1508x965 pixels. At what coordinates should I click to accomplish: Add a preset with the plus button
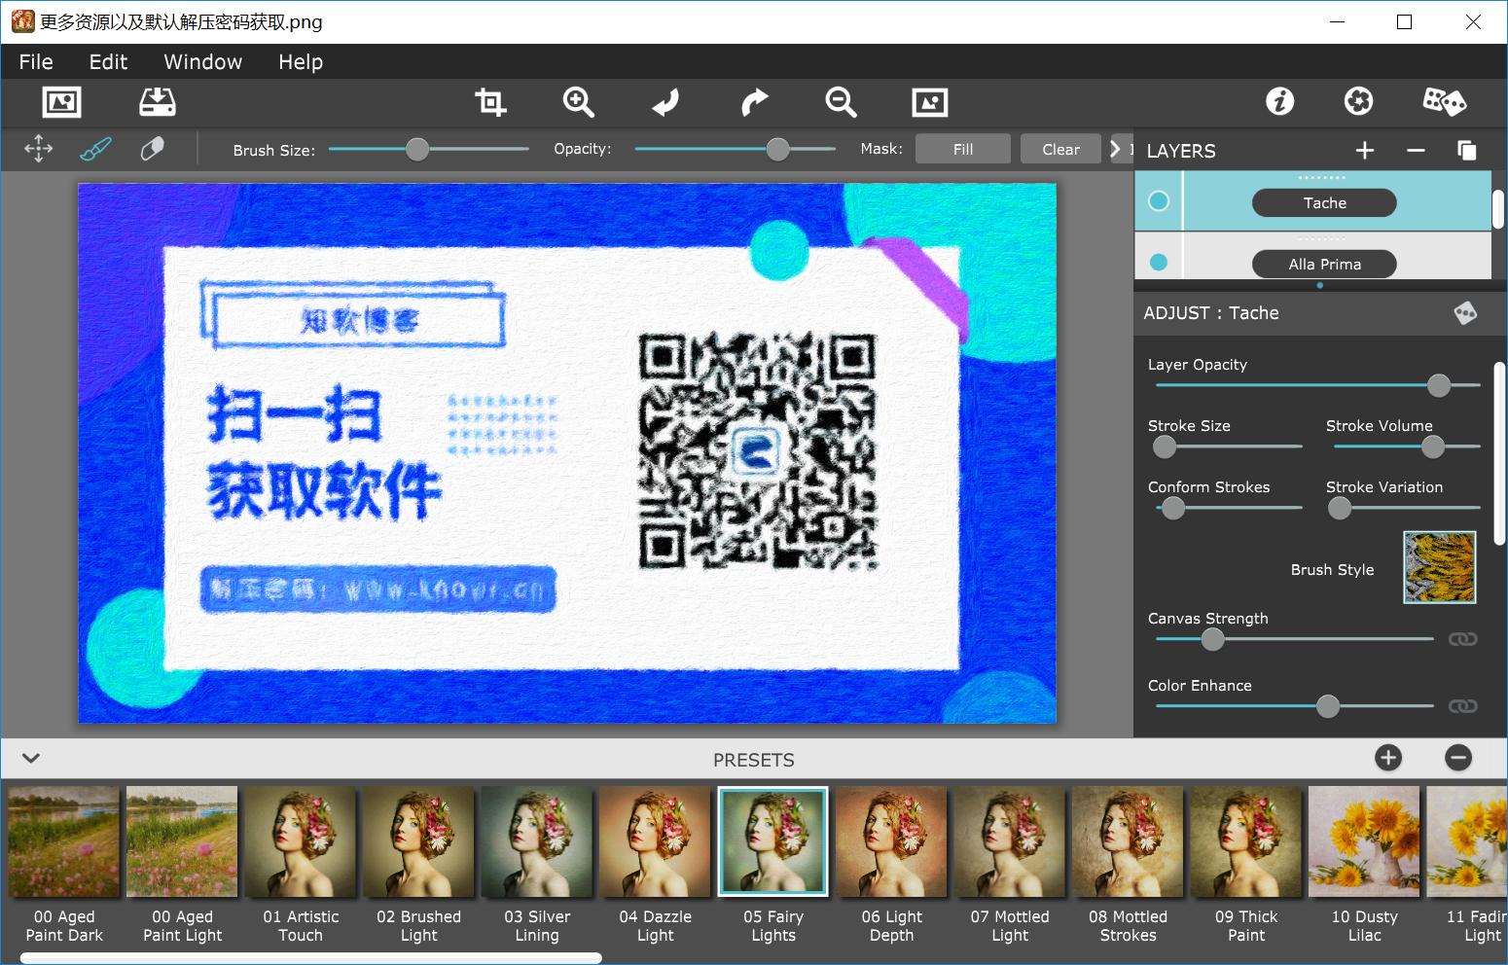(1388, 758)
